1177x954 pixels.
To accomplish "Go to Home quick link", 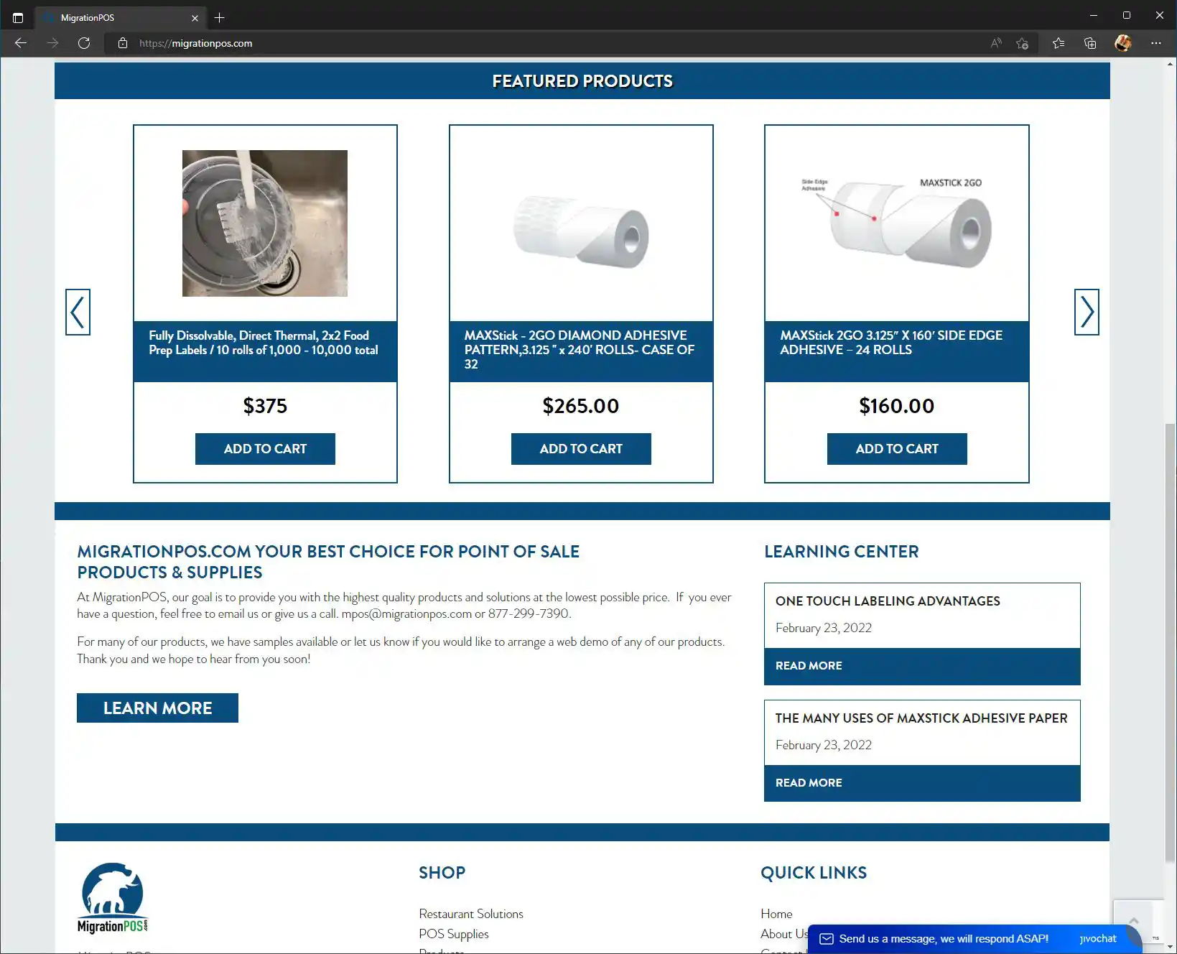I will coord(776,914).
